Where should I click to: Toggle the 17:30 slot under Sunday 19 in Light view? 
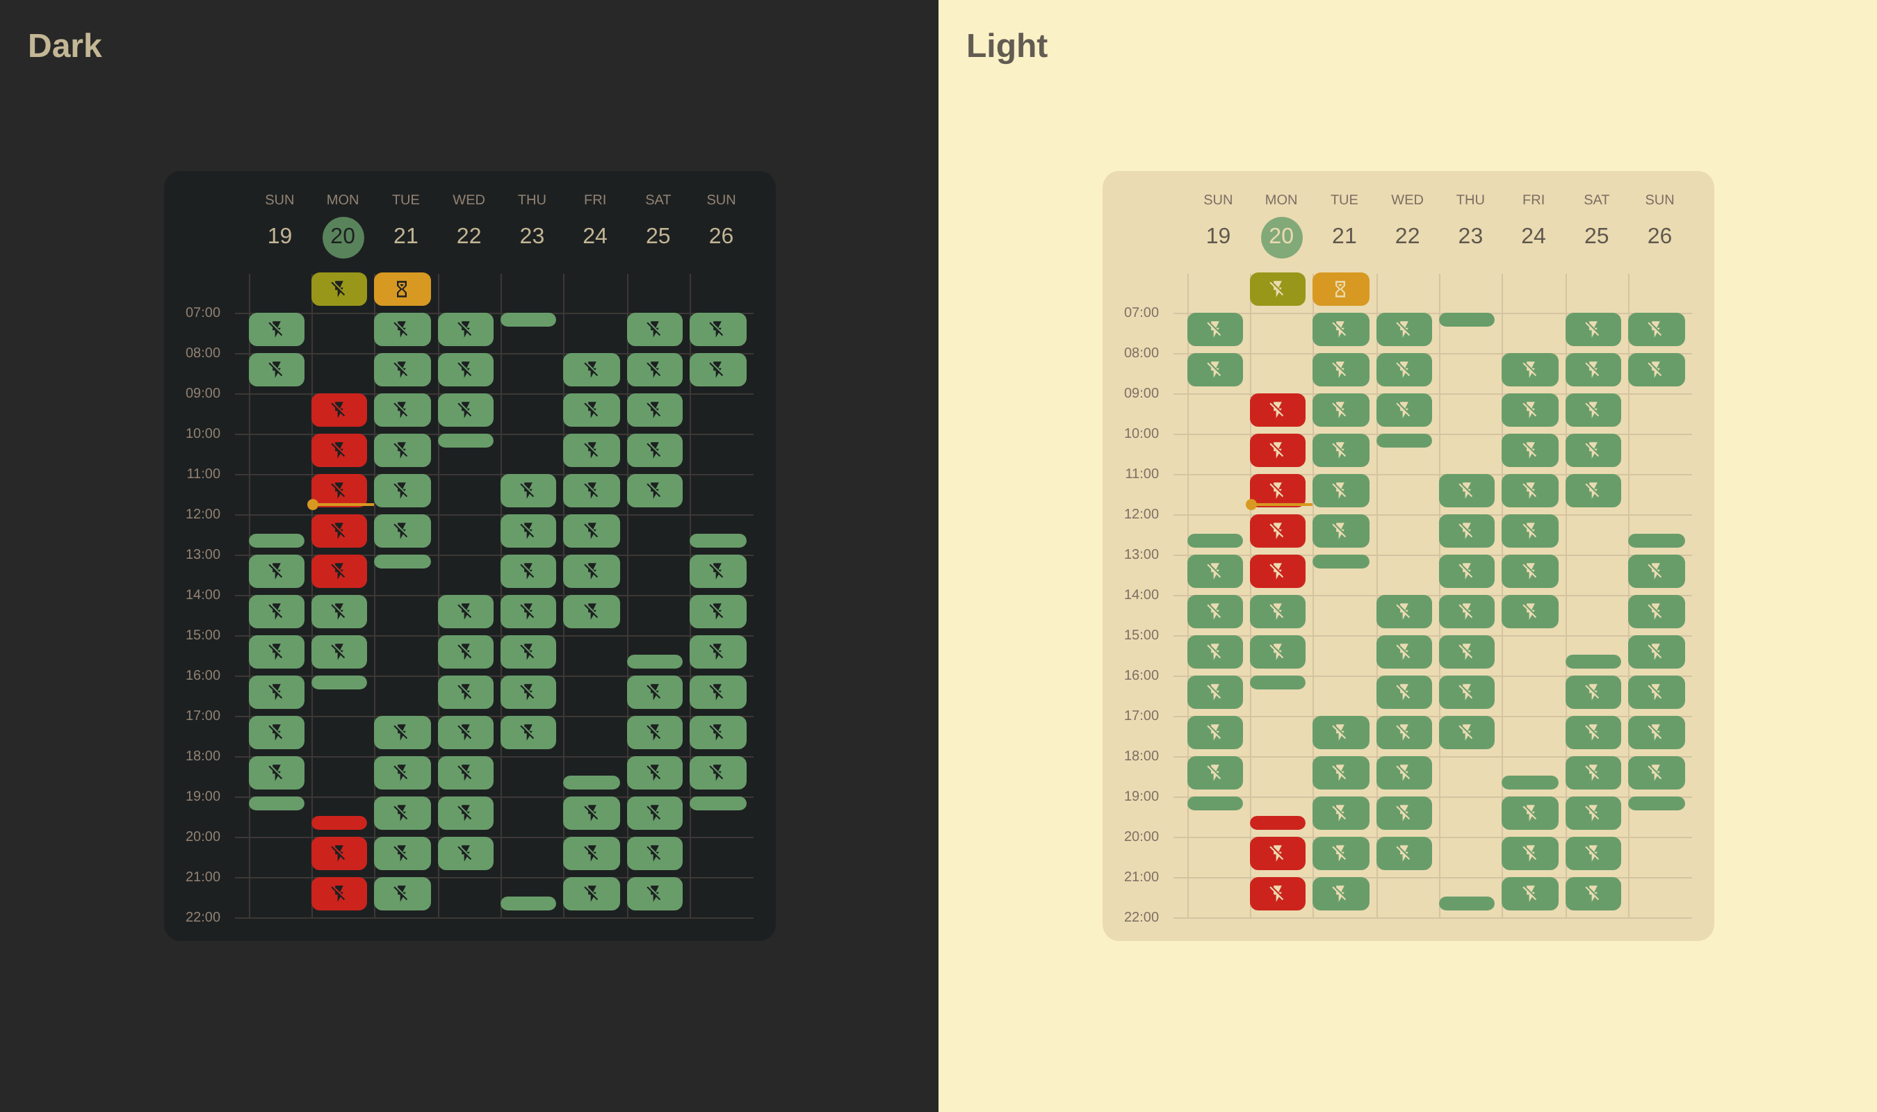tap(1214, 732)
